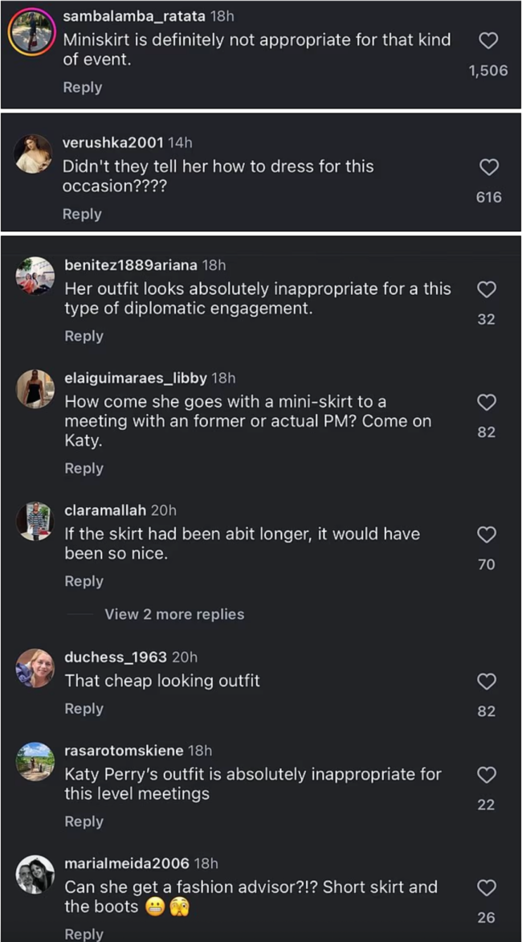The image size is (522, 942).
Task: Heart marialmeida2006's fashion advisor comment
Action: [x=487, y=887]
